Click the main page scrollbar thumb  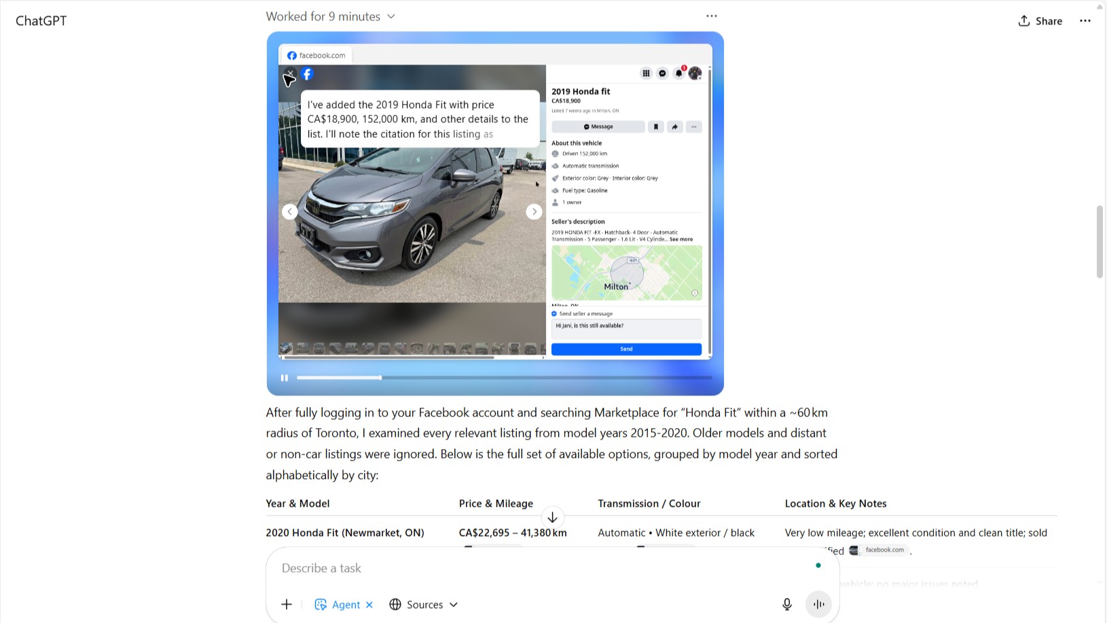click(x=1100, y=241)
